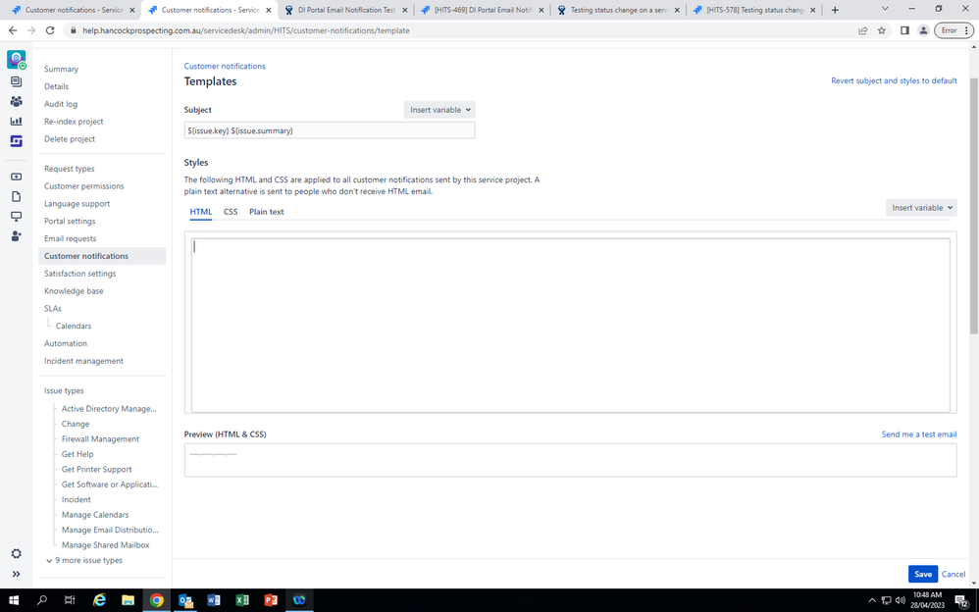Screen dimensions: 979x612
Task: Open the Customers icon in the sidebar
Action: point(16,102)
